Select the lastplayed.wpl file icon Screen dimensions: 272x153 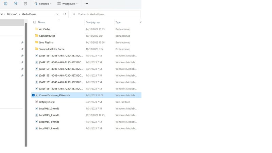(36, 102)
